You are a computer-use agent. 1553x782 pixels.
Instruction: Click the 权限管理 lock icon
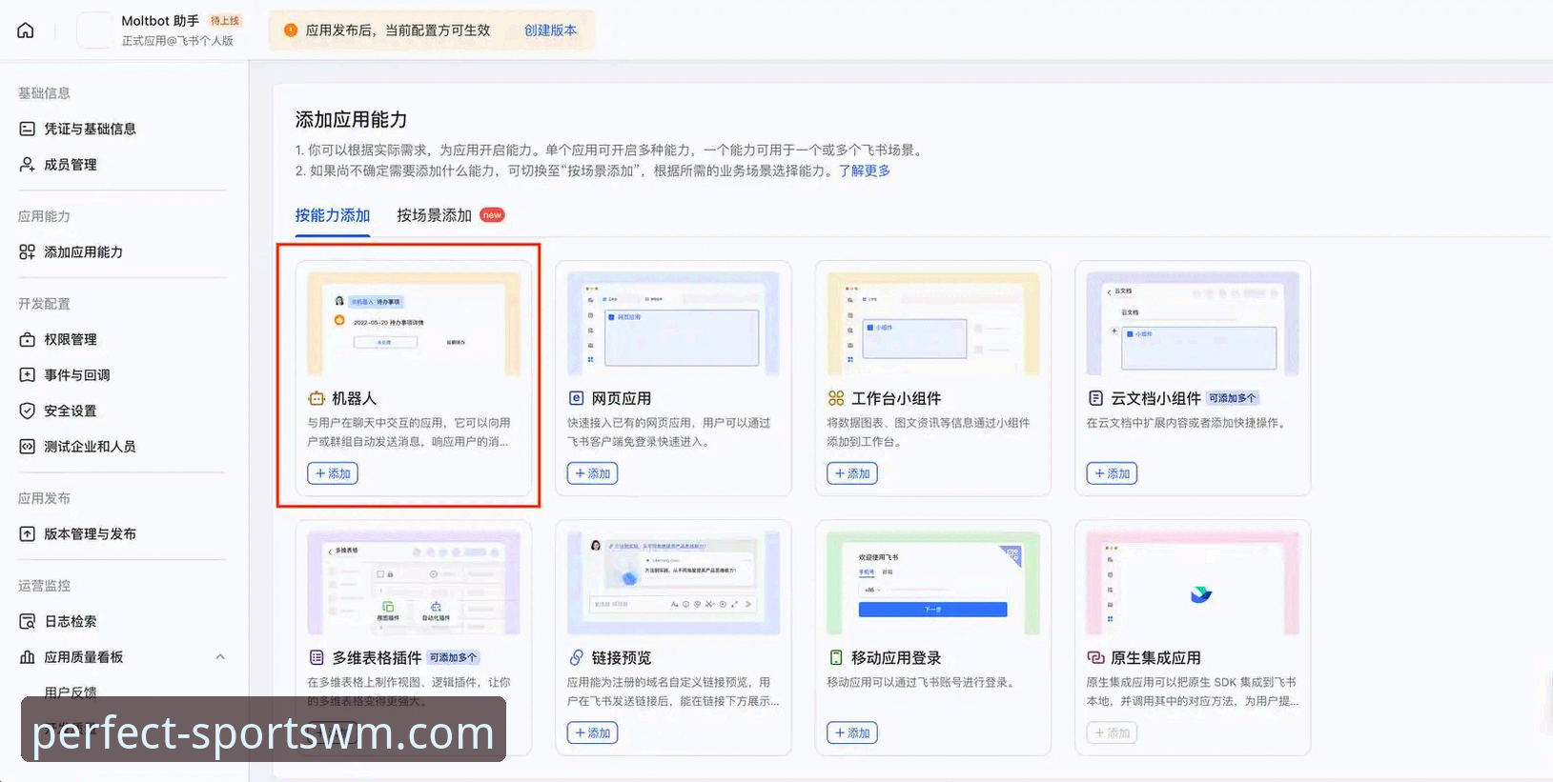28,340
